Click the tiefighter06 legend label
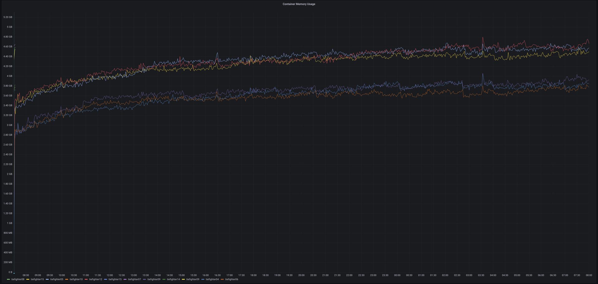This screenshot has height=284, width=598. click(x=231, y=279)
